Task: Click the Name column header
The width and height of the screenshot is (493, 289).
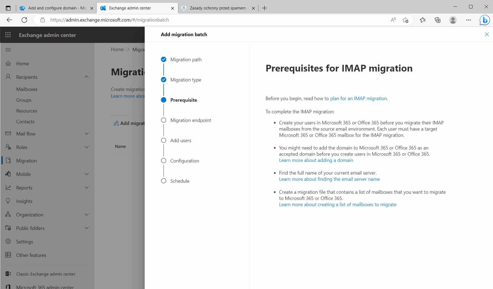Action: pos(120,146)
